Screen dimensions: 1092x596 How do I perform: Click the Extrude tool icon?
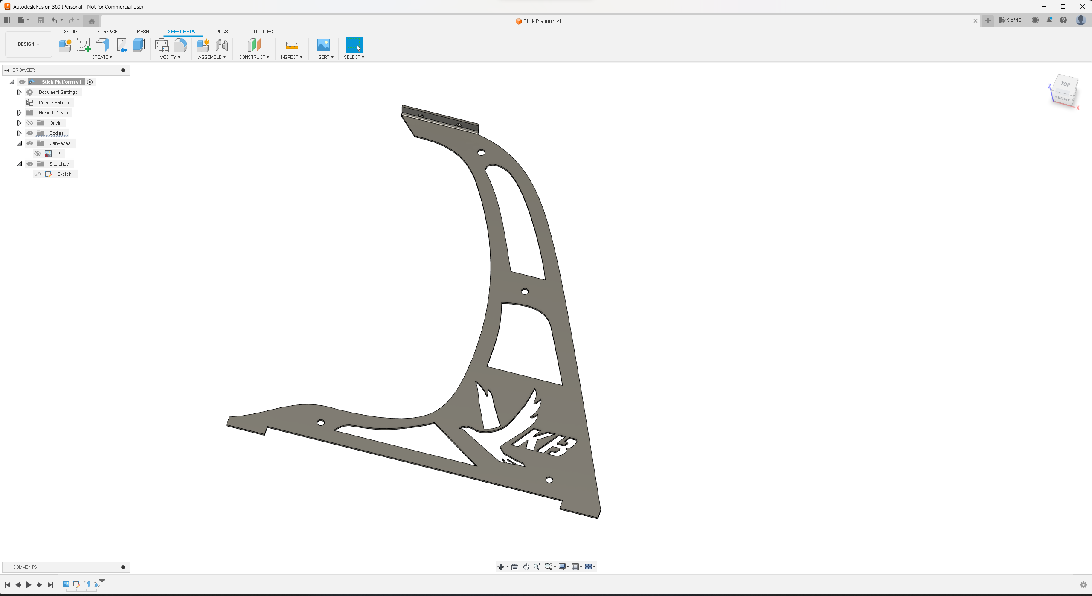(x=139, y=45)
